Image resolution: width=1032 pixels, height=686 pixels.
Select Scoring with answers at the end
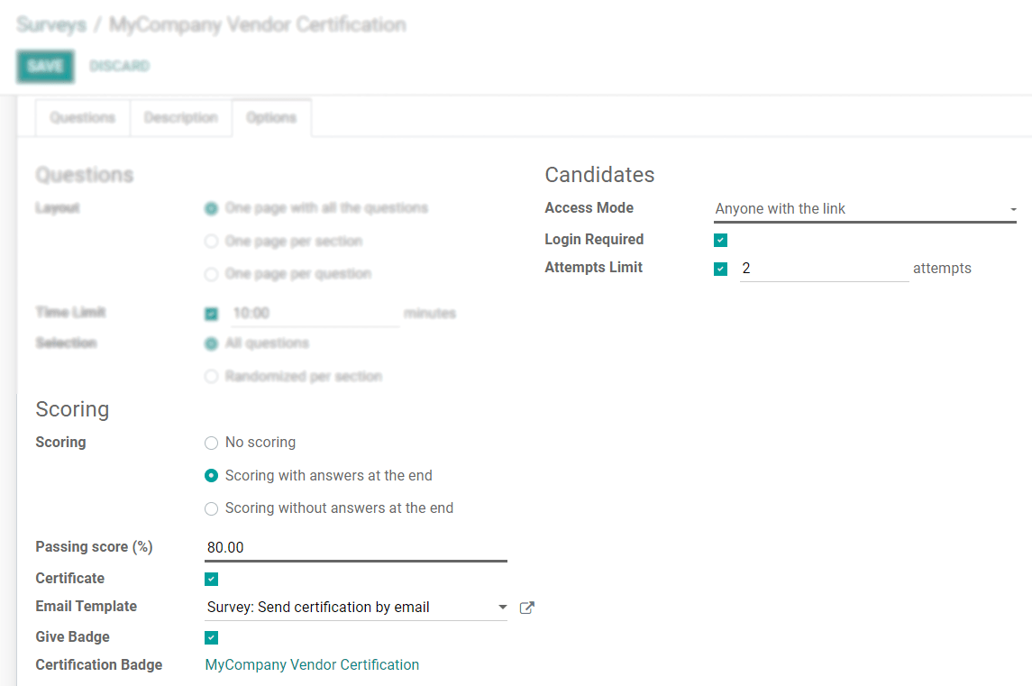click(x=211, y=475)
